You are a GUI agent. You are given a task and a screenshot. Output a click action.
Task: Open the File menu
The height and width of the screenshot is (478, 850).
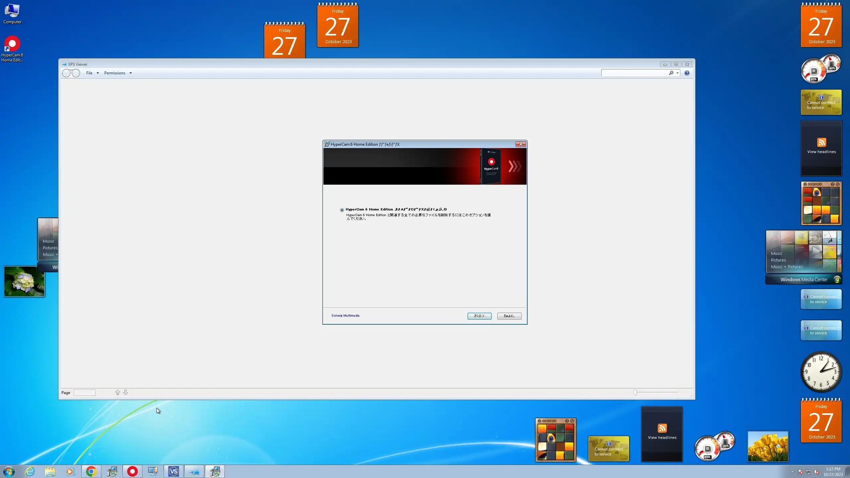click(x=89, y=73)
